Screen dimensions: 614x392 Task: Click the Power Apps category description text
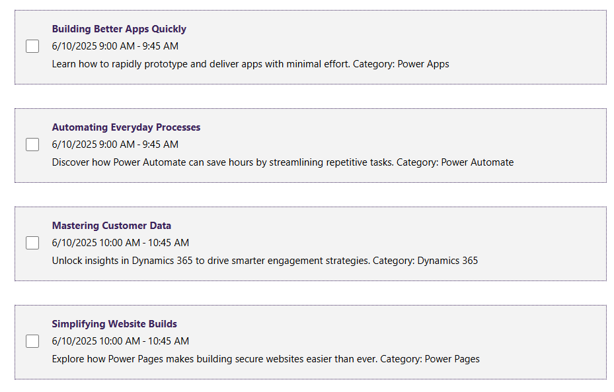coord(250,64)
